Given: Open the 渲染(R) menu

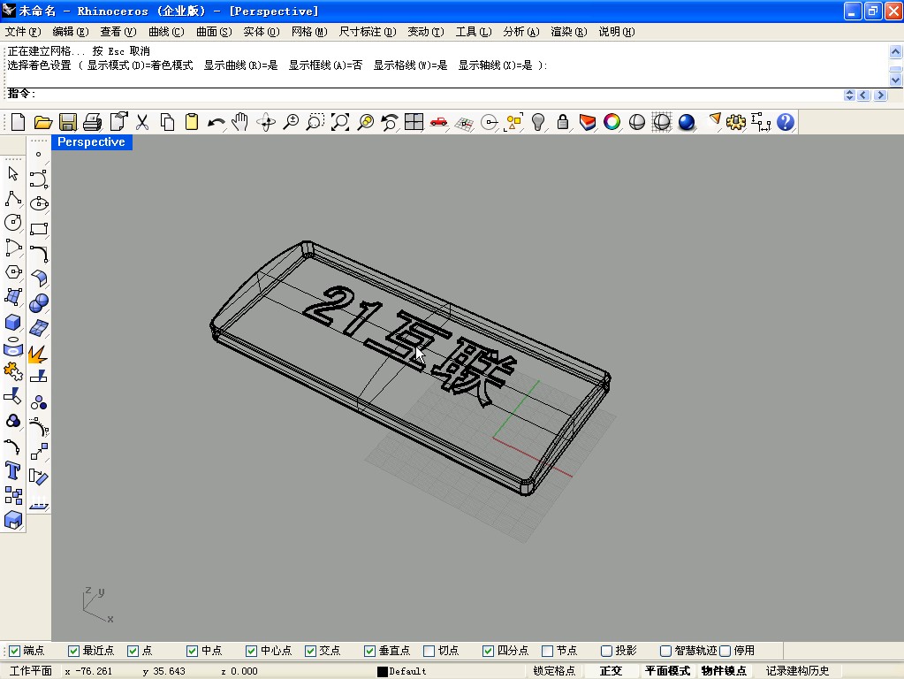Looking at the screenshot, I should coord(568,32).
